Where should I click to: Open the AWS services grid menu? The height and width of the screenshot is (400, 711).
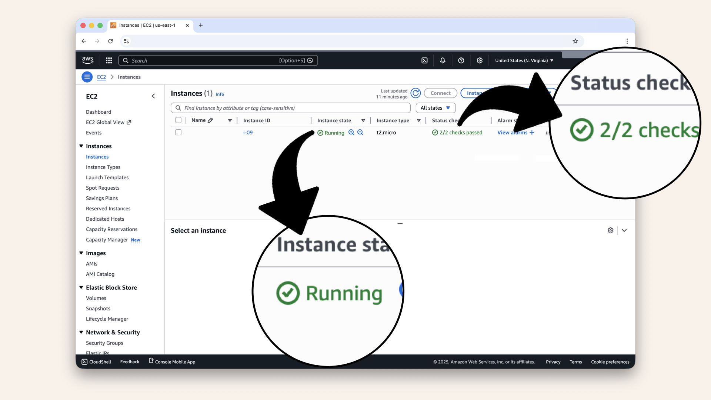(109, 60)
